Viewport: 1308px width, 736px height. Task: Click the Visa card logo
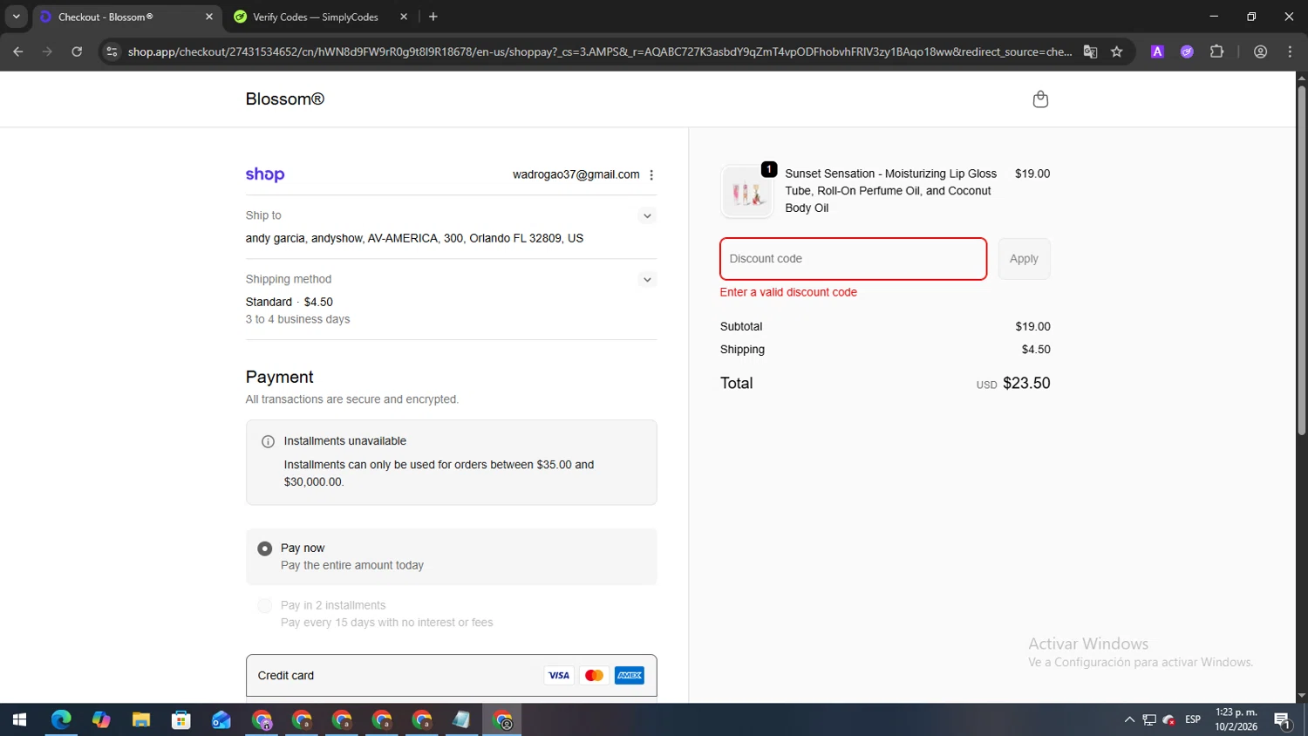(559, 676)
